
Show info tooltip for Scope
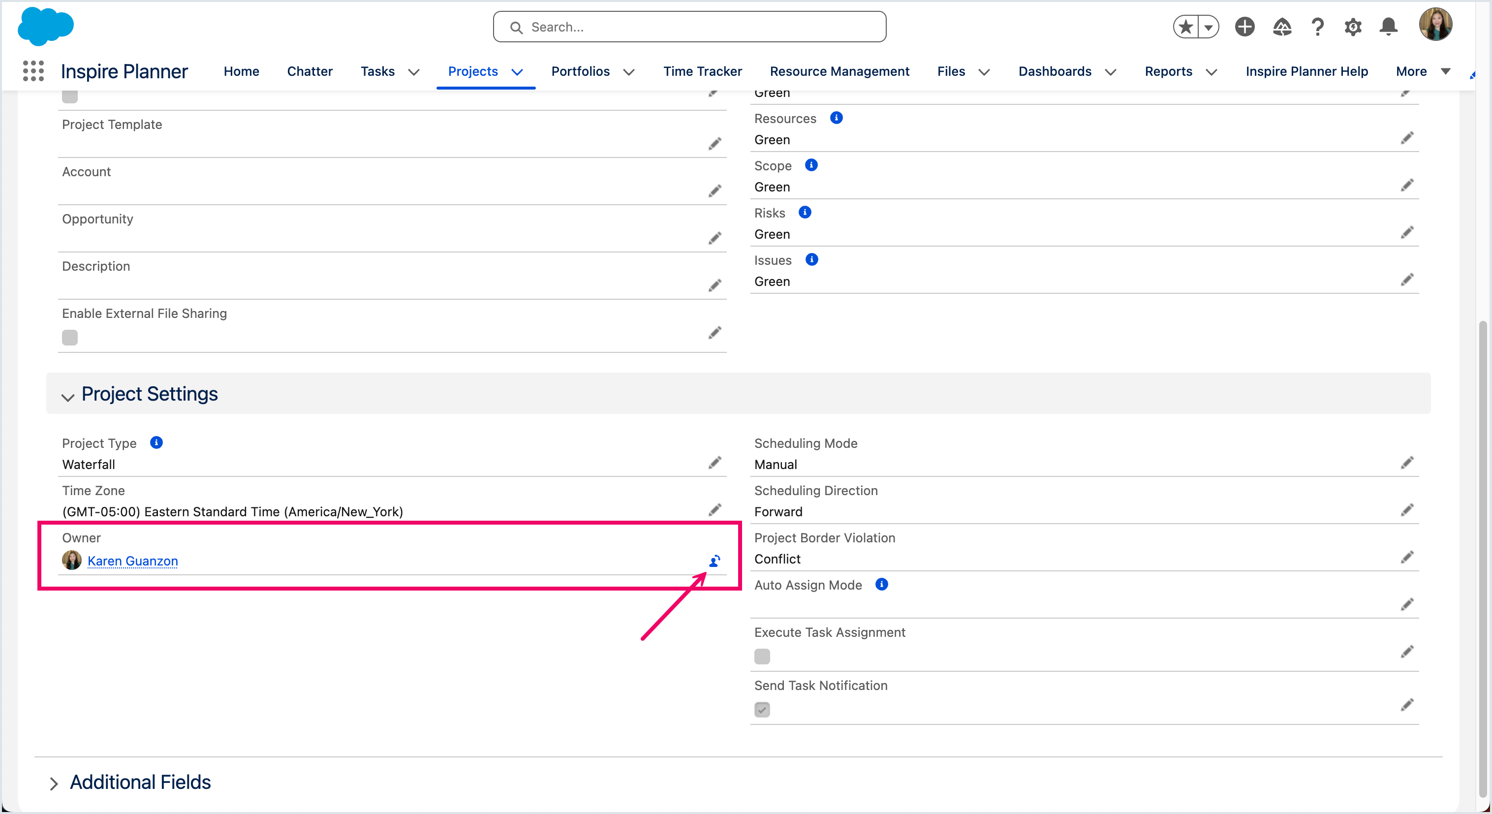(x=811, y=165)
